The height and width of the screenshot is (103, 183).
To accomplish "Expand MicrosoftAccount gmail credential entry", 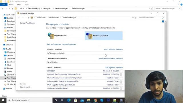I will 121,78.
